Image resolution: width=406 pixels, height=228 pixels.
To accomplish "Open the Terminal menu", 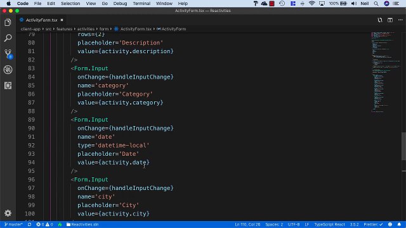I will click(x=141, y=3).
